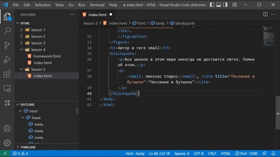Click the html › body status bar item
Image resolution: width=280 pixels, height=157 pixels.
coord(135,154)
